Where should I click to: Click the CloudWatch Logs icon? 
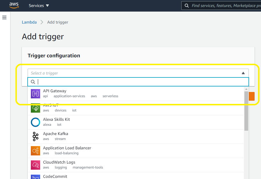(x=35, y=165)
